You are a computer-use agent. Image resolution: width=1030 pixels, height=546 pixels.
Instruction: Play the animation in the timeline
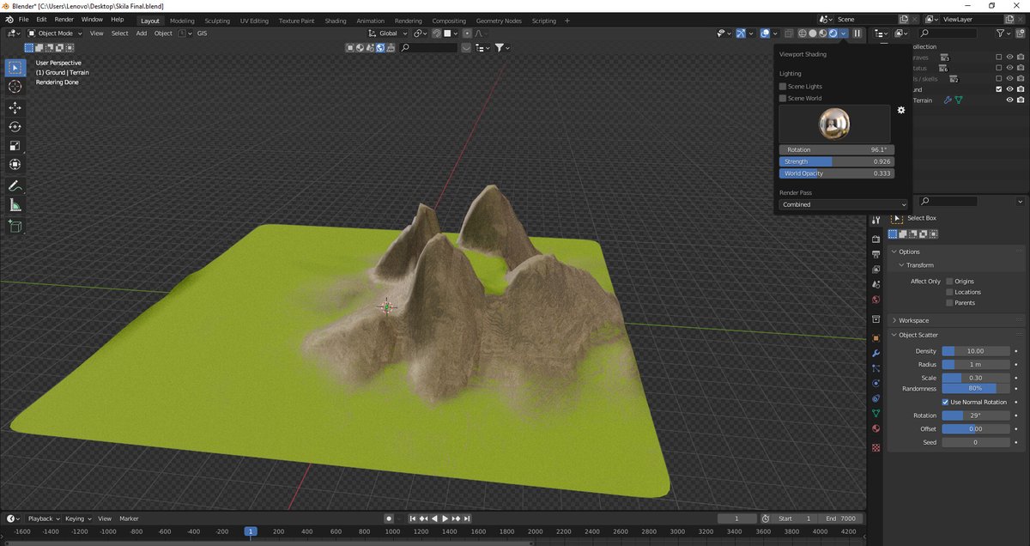point(445,519)
